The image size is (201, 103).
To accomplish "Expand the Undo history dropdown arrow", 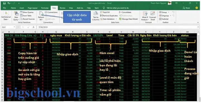I will coord(11,3).
